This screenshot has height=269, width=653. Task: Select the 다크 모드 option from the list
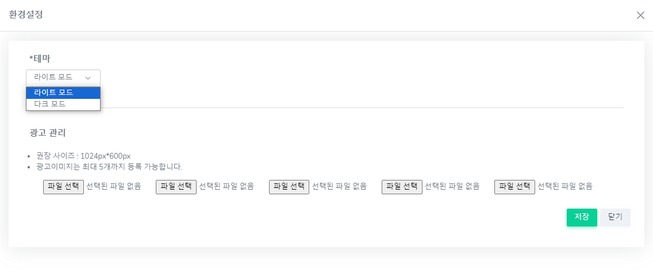[63, 104]
